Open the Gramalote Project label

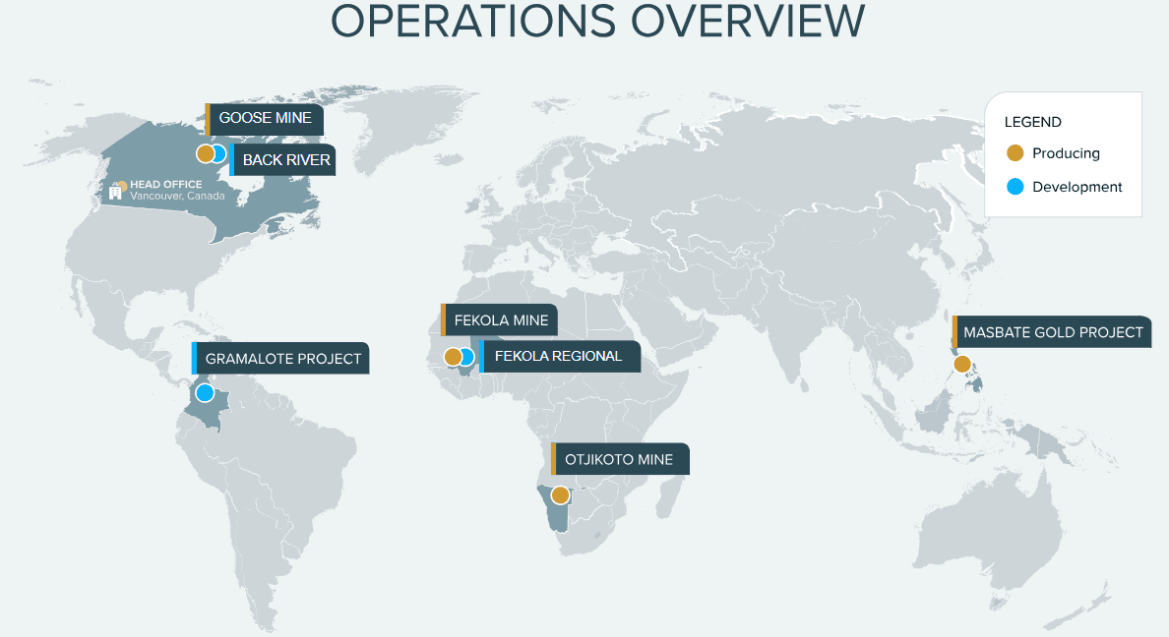(282, 359)
